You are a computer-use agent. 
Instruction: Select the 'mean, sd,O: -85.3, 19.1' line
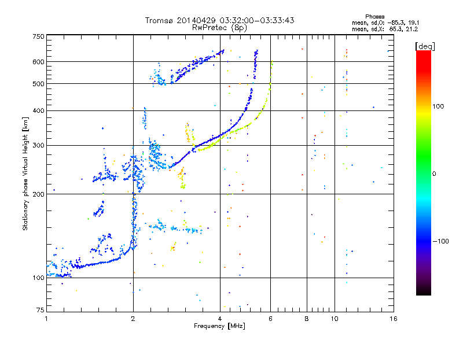(385, 23)
